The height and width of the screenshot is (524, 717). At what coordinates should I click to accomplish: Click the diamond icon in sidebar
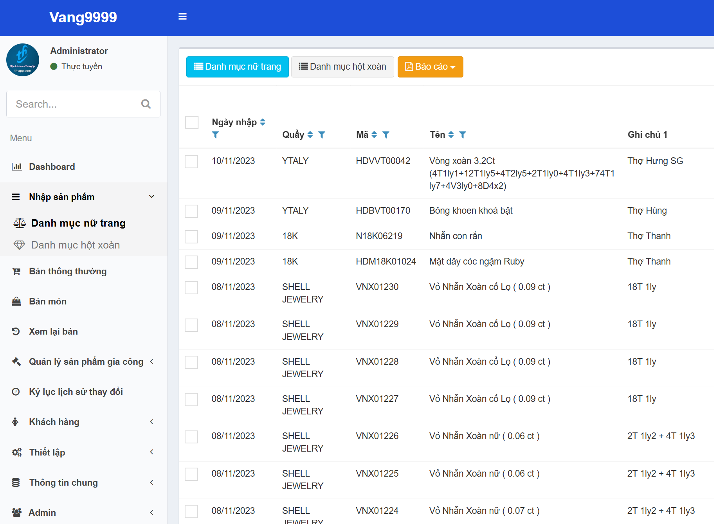(x=19, y=245)
